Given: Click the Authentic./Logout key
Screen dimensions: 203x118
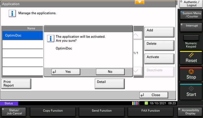Looking at the screenshot, I should (x=191, y=4).
